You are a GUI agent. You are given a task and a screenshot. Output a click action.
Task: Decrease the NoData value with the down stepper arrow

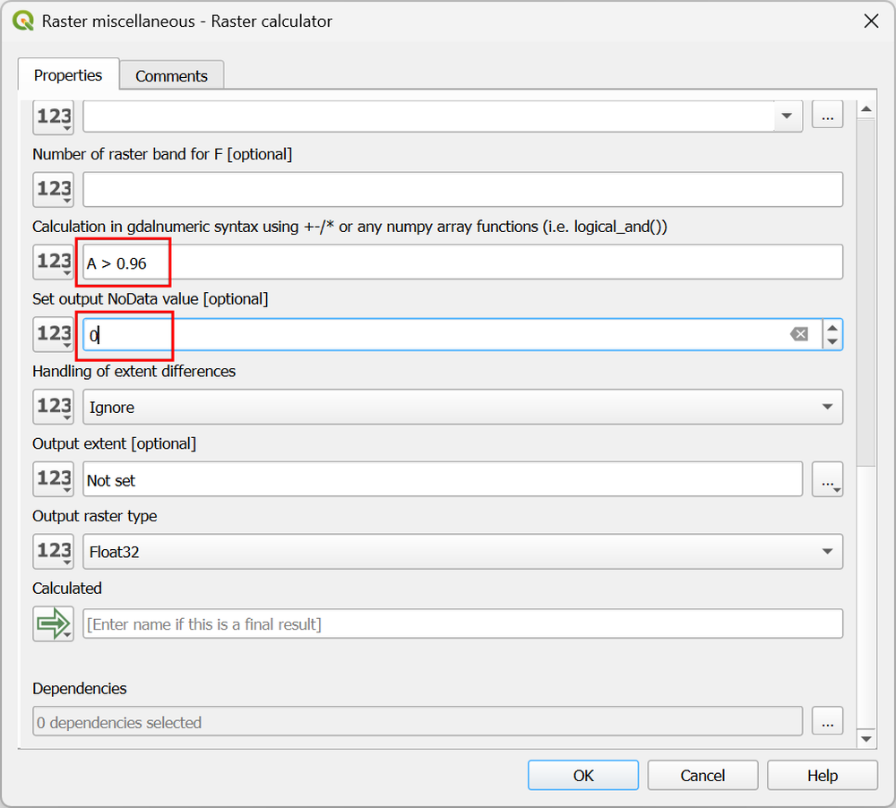point(832,341)
